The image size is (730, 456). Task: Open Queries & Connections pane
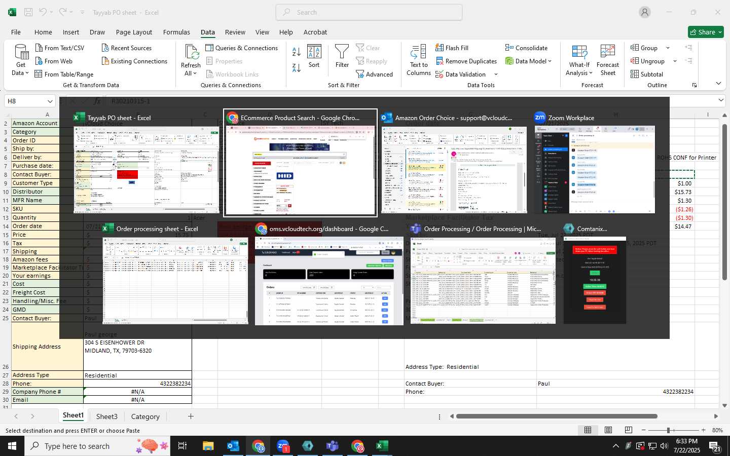tap(241, 48)
